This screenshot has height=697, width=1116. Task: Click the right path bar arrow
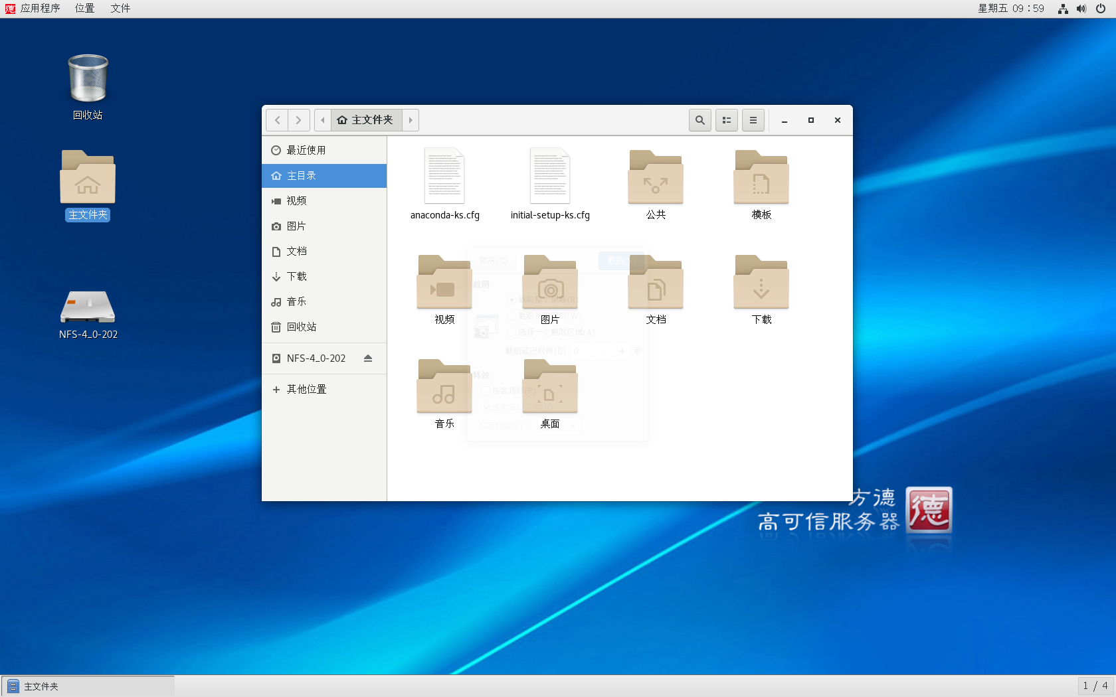click(411, 120)
